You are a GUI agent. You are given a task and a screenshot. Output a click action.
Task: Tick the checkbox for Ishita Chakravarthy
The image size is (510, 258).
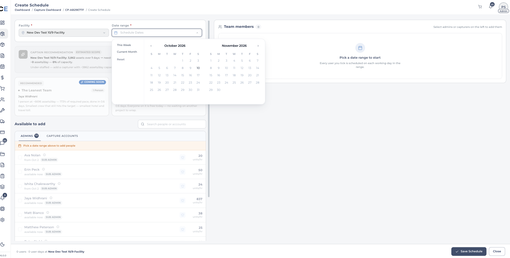[20, 186]
